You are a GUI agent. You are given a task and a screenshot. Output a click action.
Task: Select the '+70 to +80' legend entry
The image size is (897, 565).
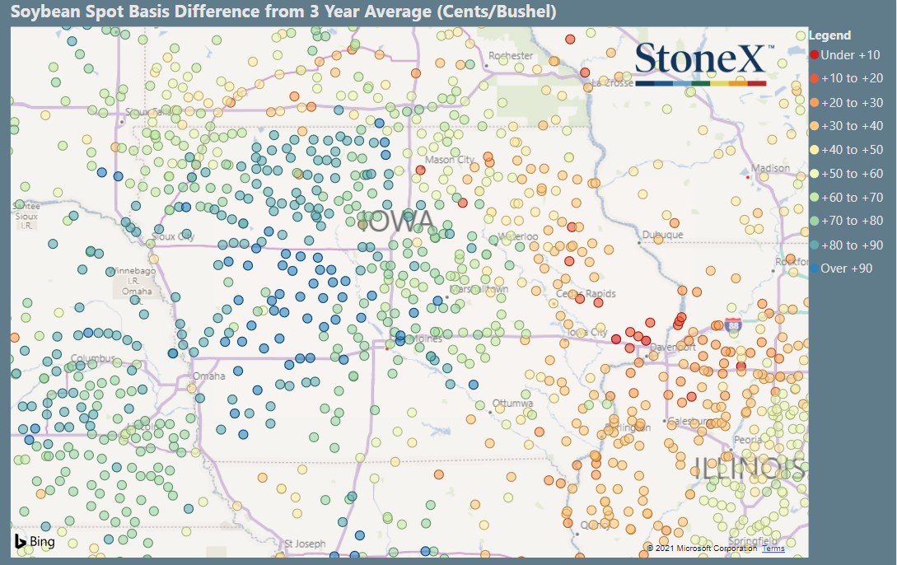coord(847,221)
